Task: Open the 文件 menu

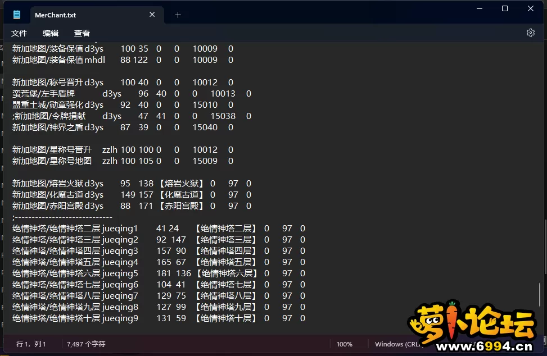Action: pyautogui.click(x=19, y=33)
